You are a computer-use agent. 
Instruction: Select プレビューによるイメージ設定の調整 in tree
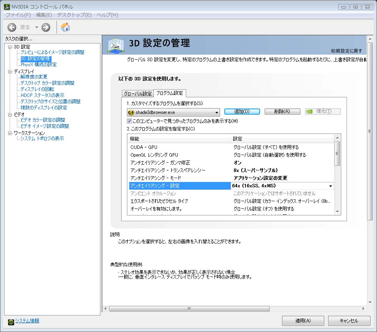coord(52,52)
